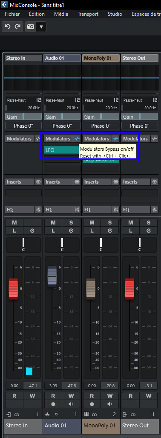The image size is (161, 438).
Task: Open the Média menu
Action: [x=61, y=14]
